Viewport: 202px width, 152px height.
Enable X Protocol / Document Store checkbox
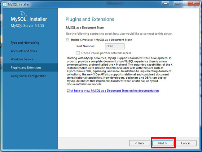click(x=67, y=40)
